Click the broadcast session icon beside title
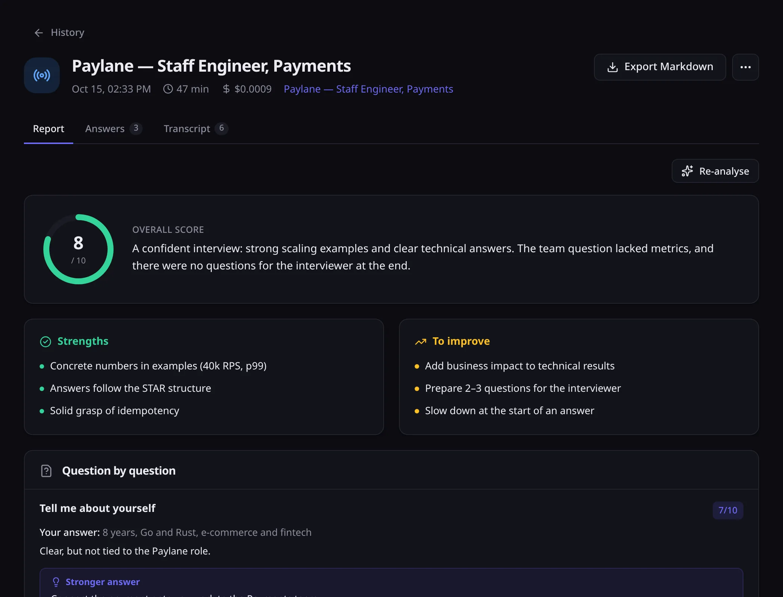Screen dimensions: 783x597 pos(42,75)
